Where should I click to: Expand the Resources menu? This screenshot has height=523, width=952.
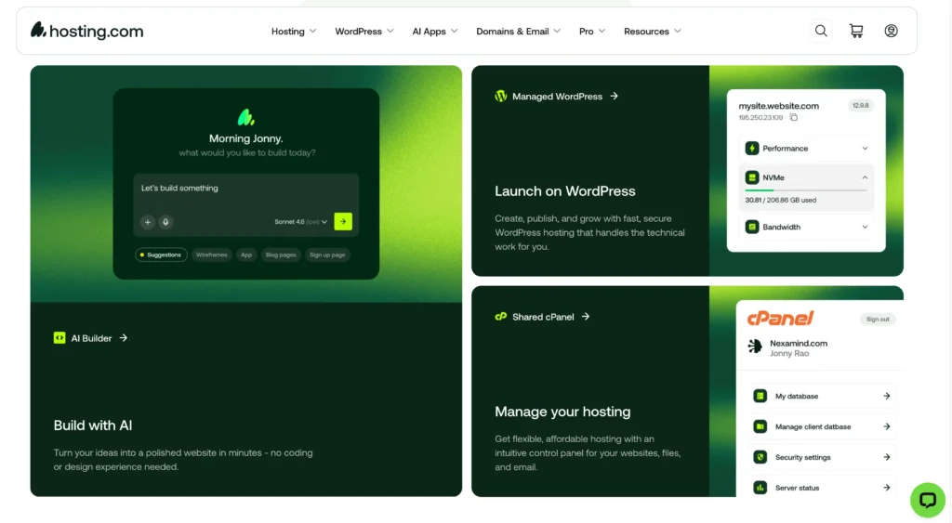pos(652,31)
